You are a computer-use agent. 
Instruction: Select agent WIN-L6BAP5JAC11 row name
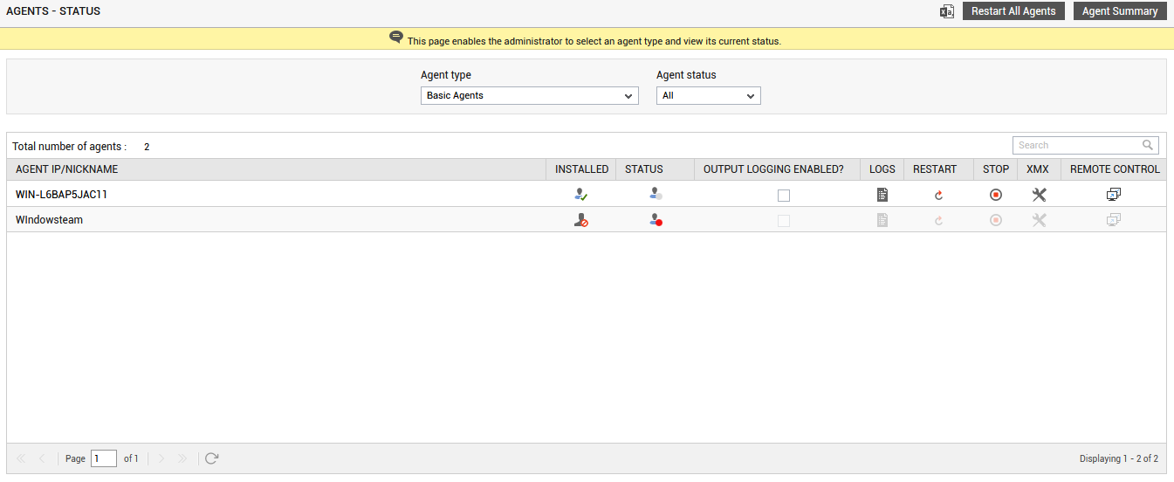[61, 195]
